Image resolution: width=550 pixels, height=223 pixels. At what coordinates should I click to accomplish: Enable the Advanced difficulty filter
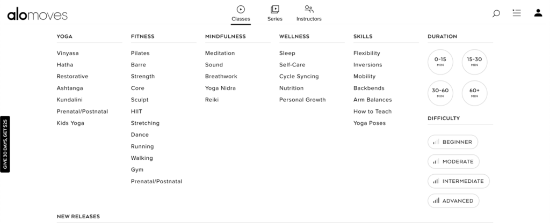coord(453,201)
